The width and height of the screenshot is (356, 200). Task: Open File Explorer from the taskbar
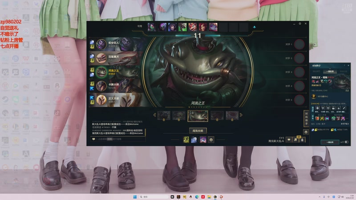(x=209, y=197)
